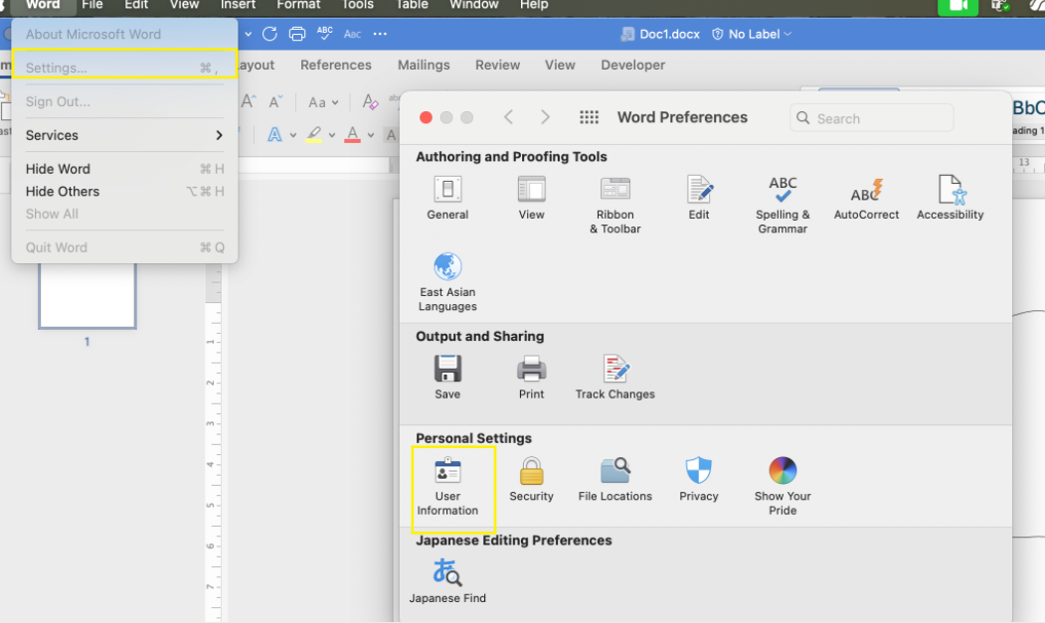Screen dimensions: 1045x623
Task: Open Show Your Pride preferences
Action: coord(783,487)
